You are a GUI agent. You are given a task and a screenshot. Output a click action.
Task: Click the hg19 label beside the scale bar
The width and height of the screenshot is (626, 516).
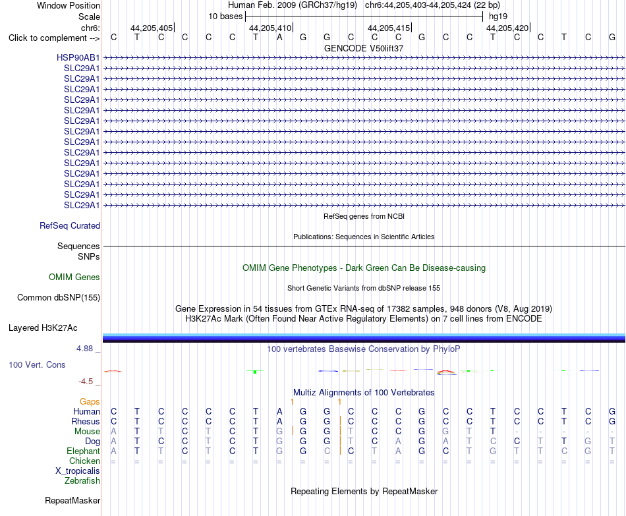coord(498,16)
